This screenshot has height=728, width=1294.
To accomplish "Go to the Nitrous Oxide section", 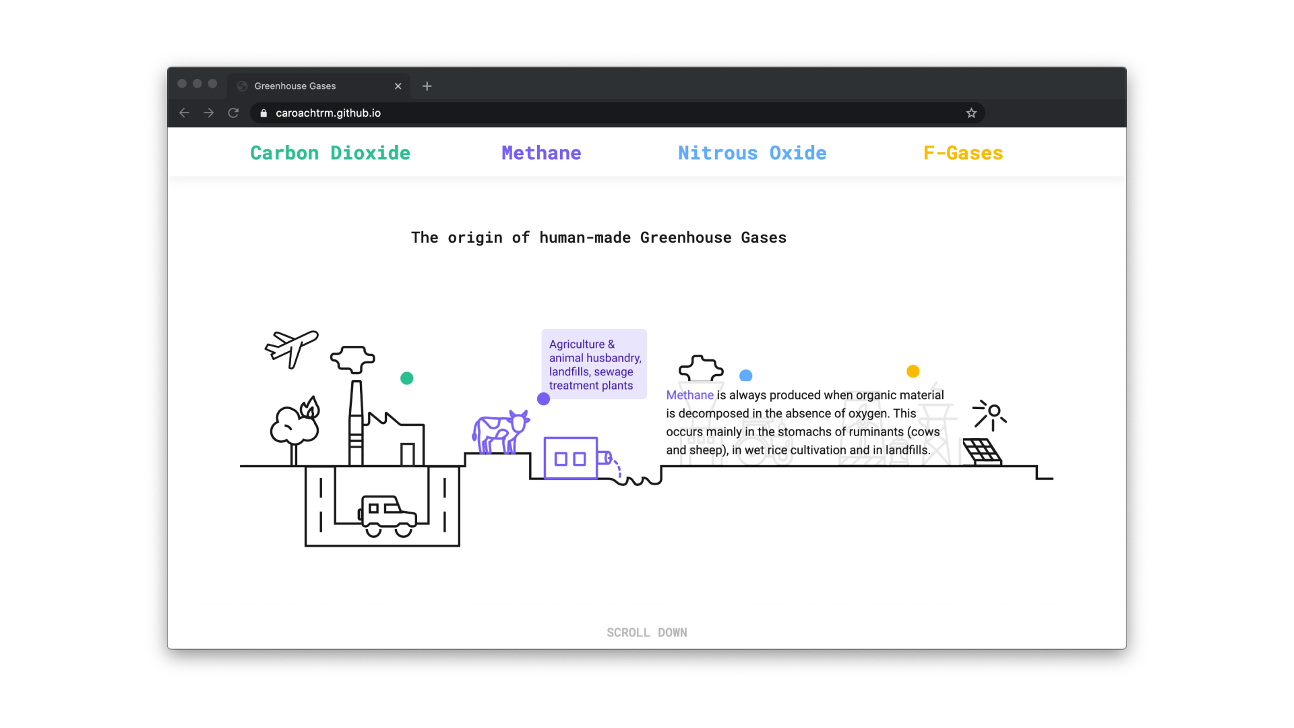I will click(x=752, y=153).
